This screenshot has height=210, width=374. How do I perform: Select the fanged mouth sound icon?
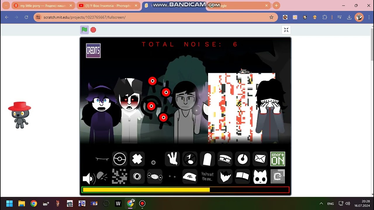[102, 159]
